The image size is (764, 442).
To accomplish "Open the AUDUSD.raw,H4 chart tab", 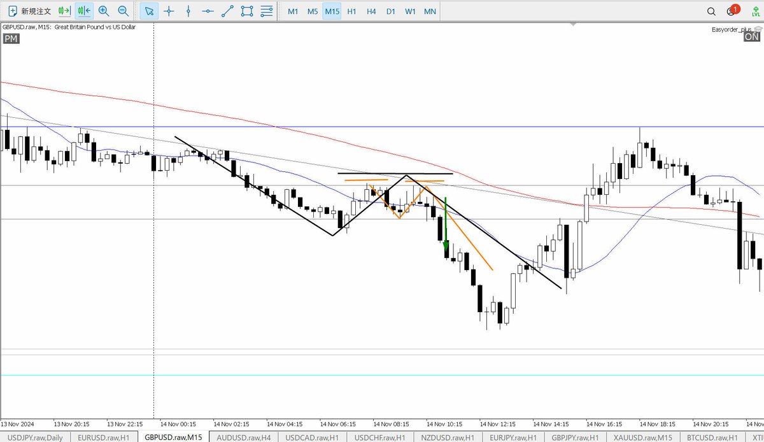I will pyautogui.click(x=244, y=437).
